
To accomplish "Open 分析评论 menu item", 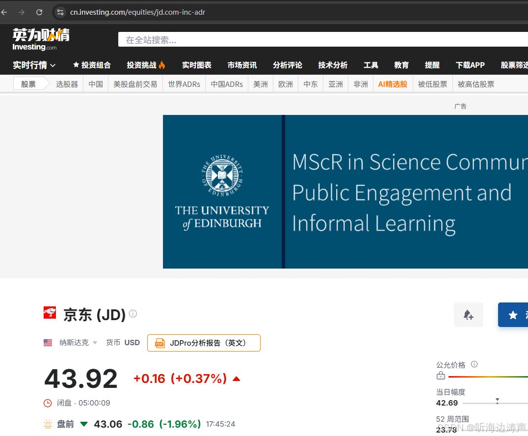I will (x=288, y=65).
